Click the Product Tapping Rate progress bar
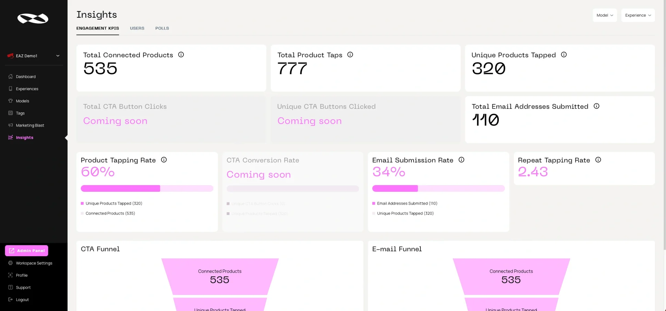The image size is (666, 311). click(147, 188)
